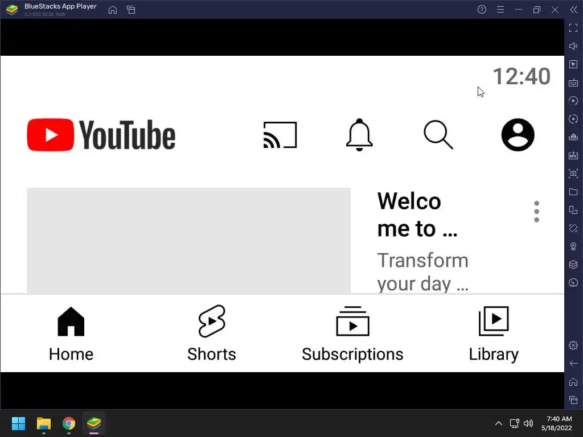Click the Android back arrow in sidebar
Image resolution: width=583 pixels, height=437 pixels.
pos(573,364)
